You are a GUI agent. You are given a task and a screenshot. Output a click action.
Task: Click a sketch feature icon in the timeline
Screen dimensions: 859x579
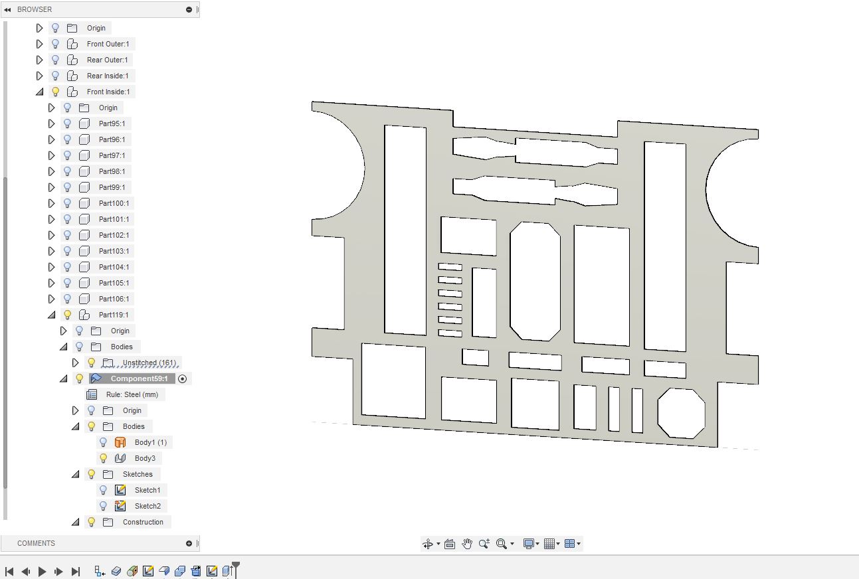pos(147,570)
